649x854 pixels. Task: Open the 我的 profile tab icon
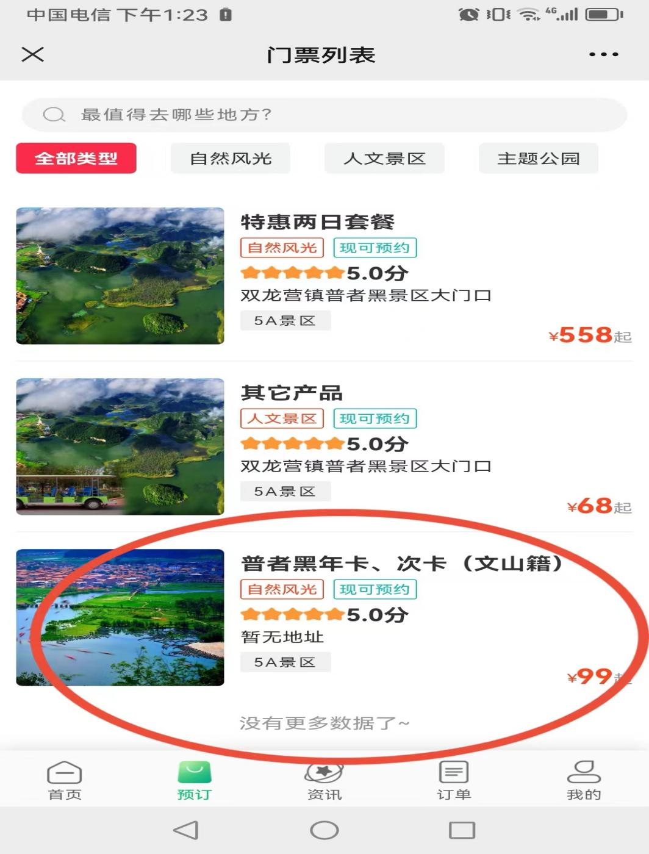[x=584, y=772]
